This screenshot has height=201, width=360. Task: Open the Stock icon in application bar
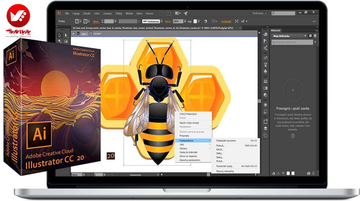click(x=168, y=13)
